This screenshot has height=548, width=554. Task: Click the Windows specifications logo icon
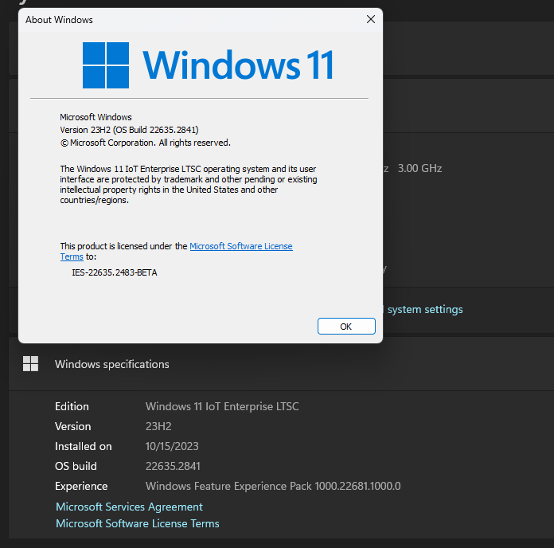30,363
